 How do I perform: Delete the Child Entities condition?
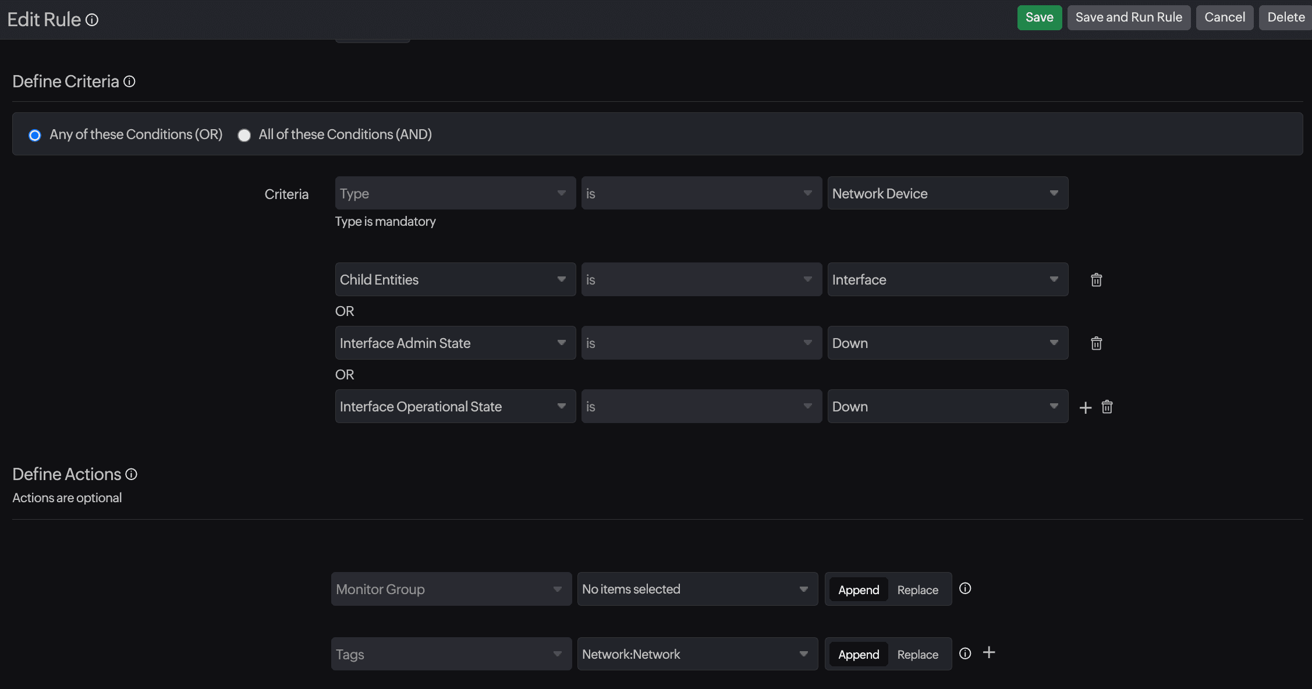(1096, 280)
